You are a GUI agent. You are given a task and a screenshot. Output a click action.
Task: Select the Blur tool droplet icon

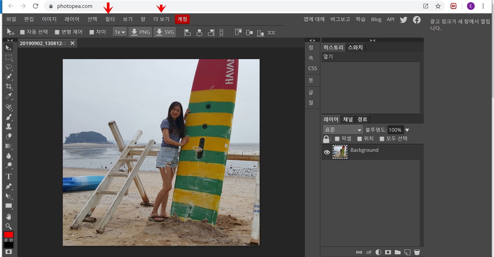[9, 156]
